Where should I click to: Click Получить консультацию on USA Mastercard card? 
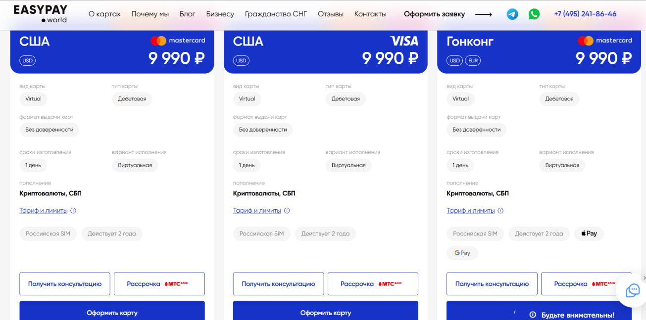tap(65, 284)
